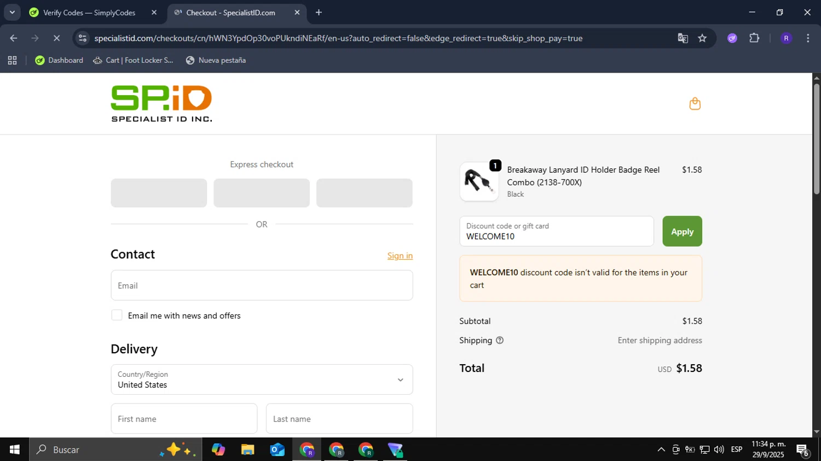Close the Checkout SpecialistID tab
821x461 pixels.
click(297, 13)
